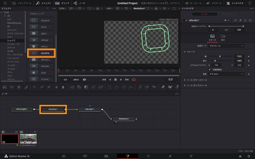Jump to last frame
This screenshot has width=255, height=159.
point(127,80)
